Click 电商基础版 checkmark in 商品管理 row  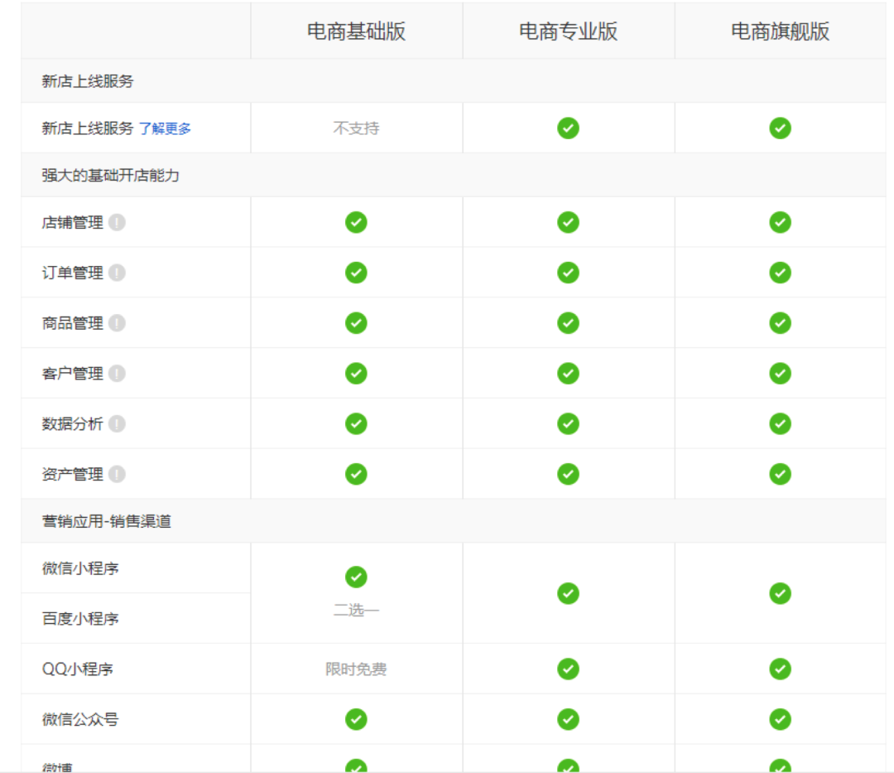[356, 323]
